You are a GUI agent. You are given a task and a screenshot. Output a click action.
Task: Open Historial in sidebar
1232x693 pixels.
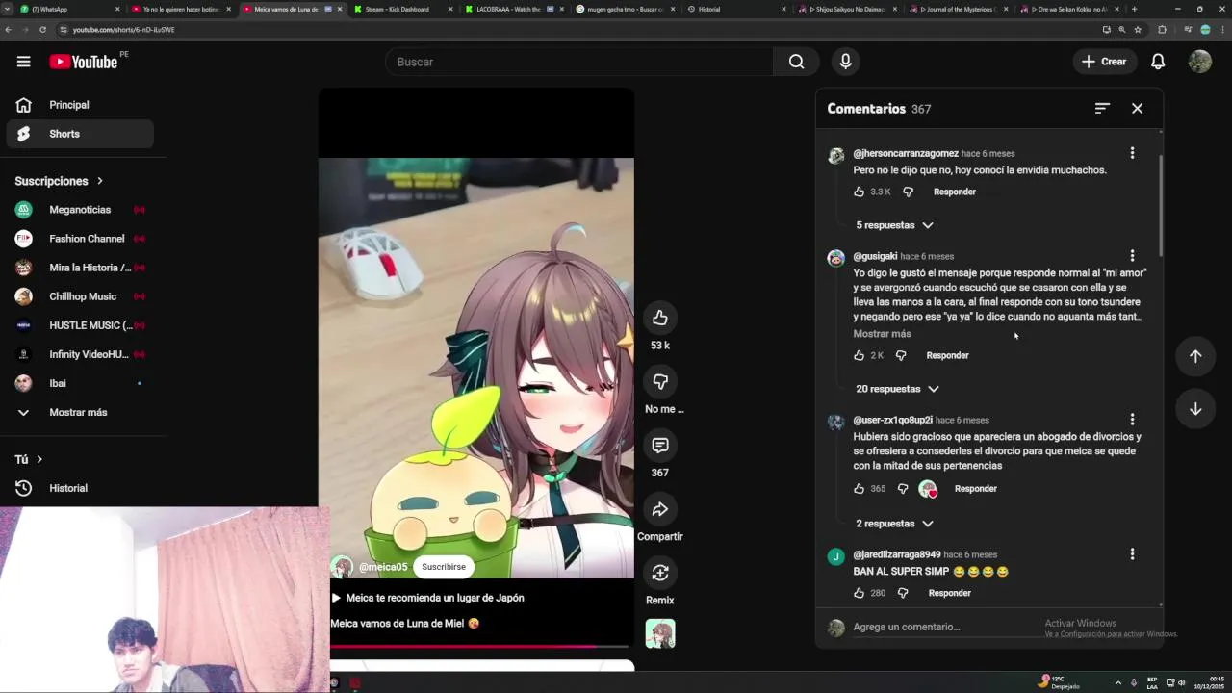[81, 488]
